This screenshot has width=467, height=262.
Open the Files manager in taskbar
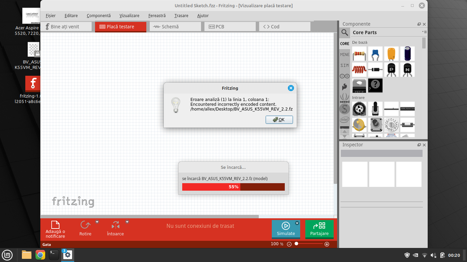coord(27,255)
